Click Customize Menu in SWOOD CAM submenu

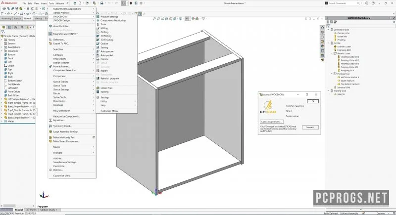(109, 111)
